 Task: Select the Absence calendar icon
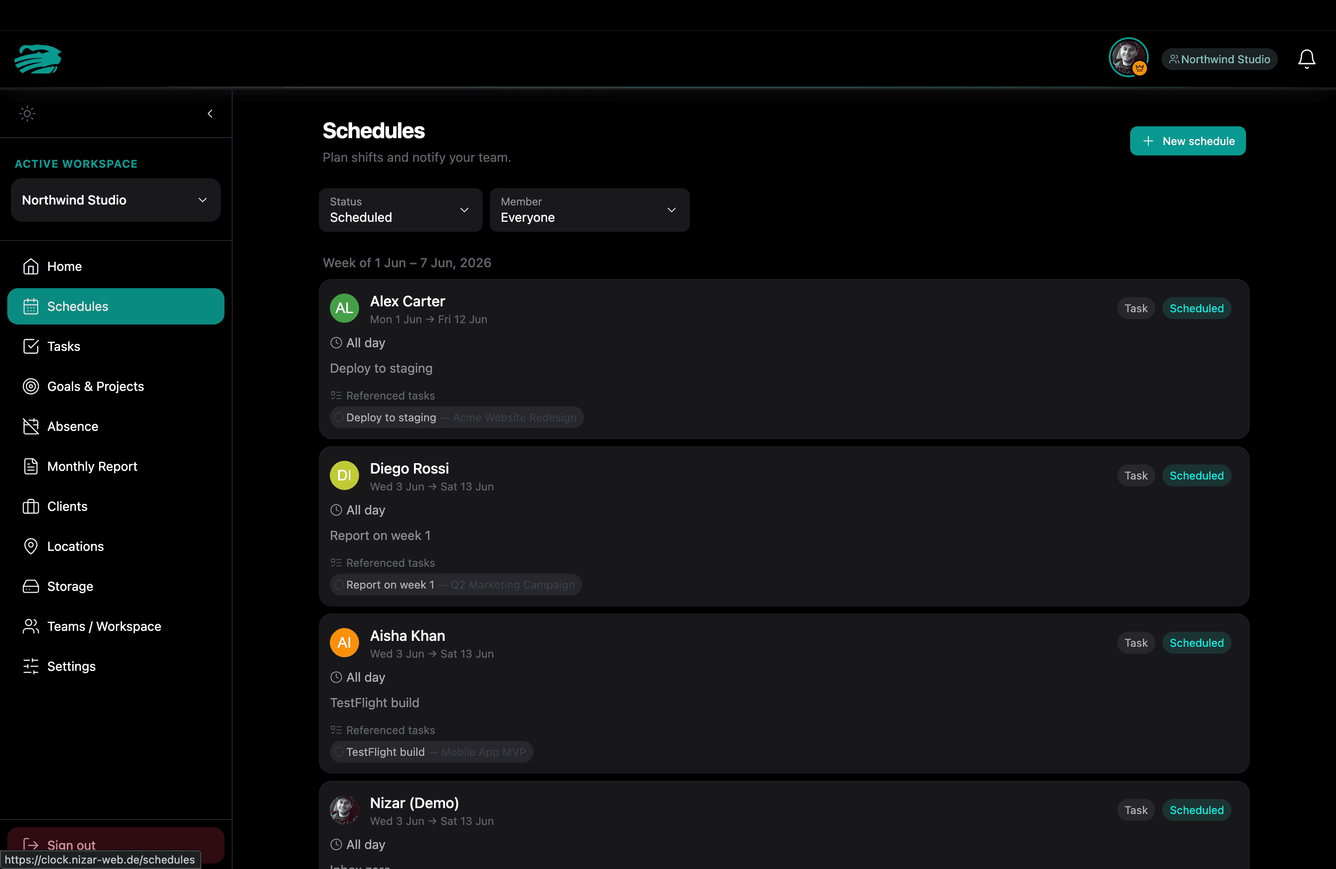click(x=31, y=427)
